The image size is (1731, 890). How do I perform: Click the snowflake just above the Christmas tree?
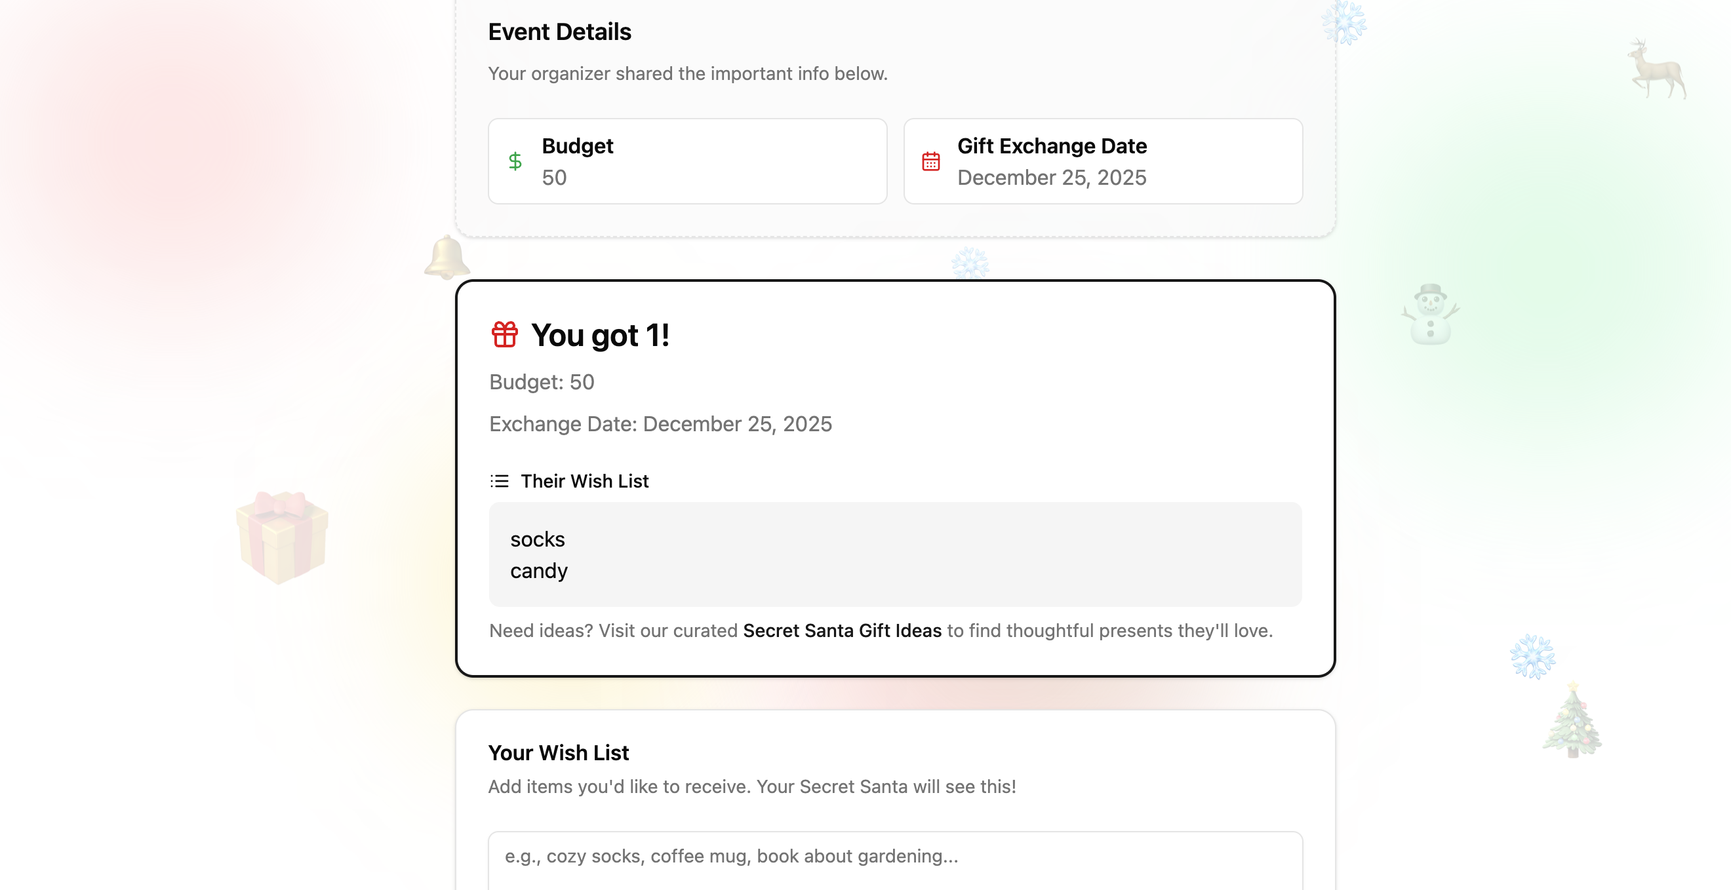point(1532,655)
